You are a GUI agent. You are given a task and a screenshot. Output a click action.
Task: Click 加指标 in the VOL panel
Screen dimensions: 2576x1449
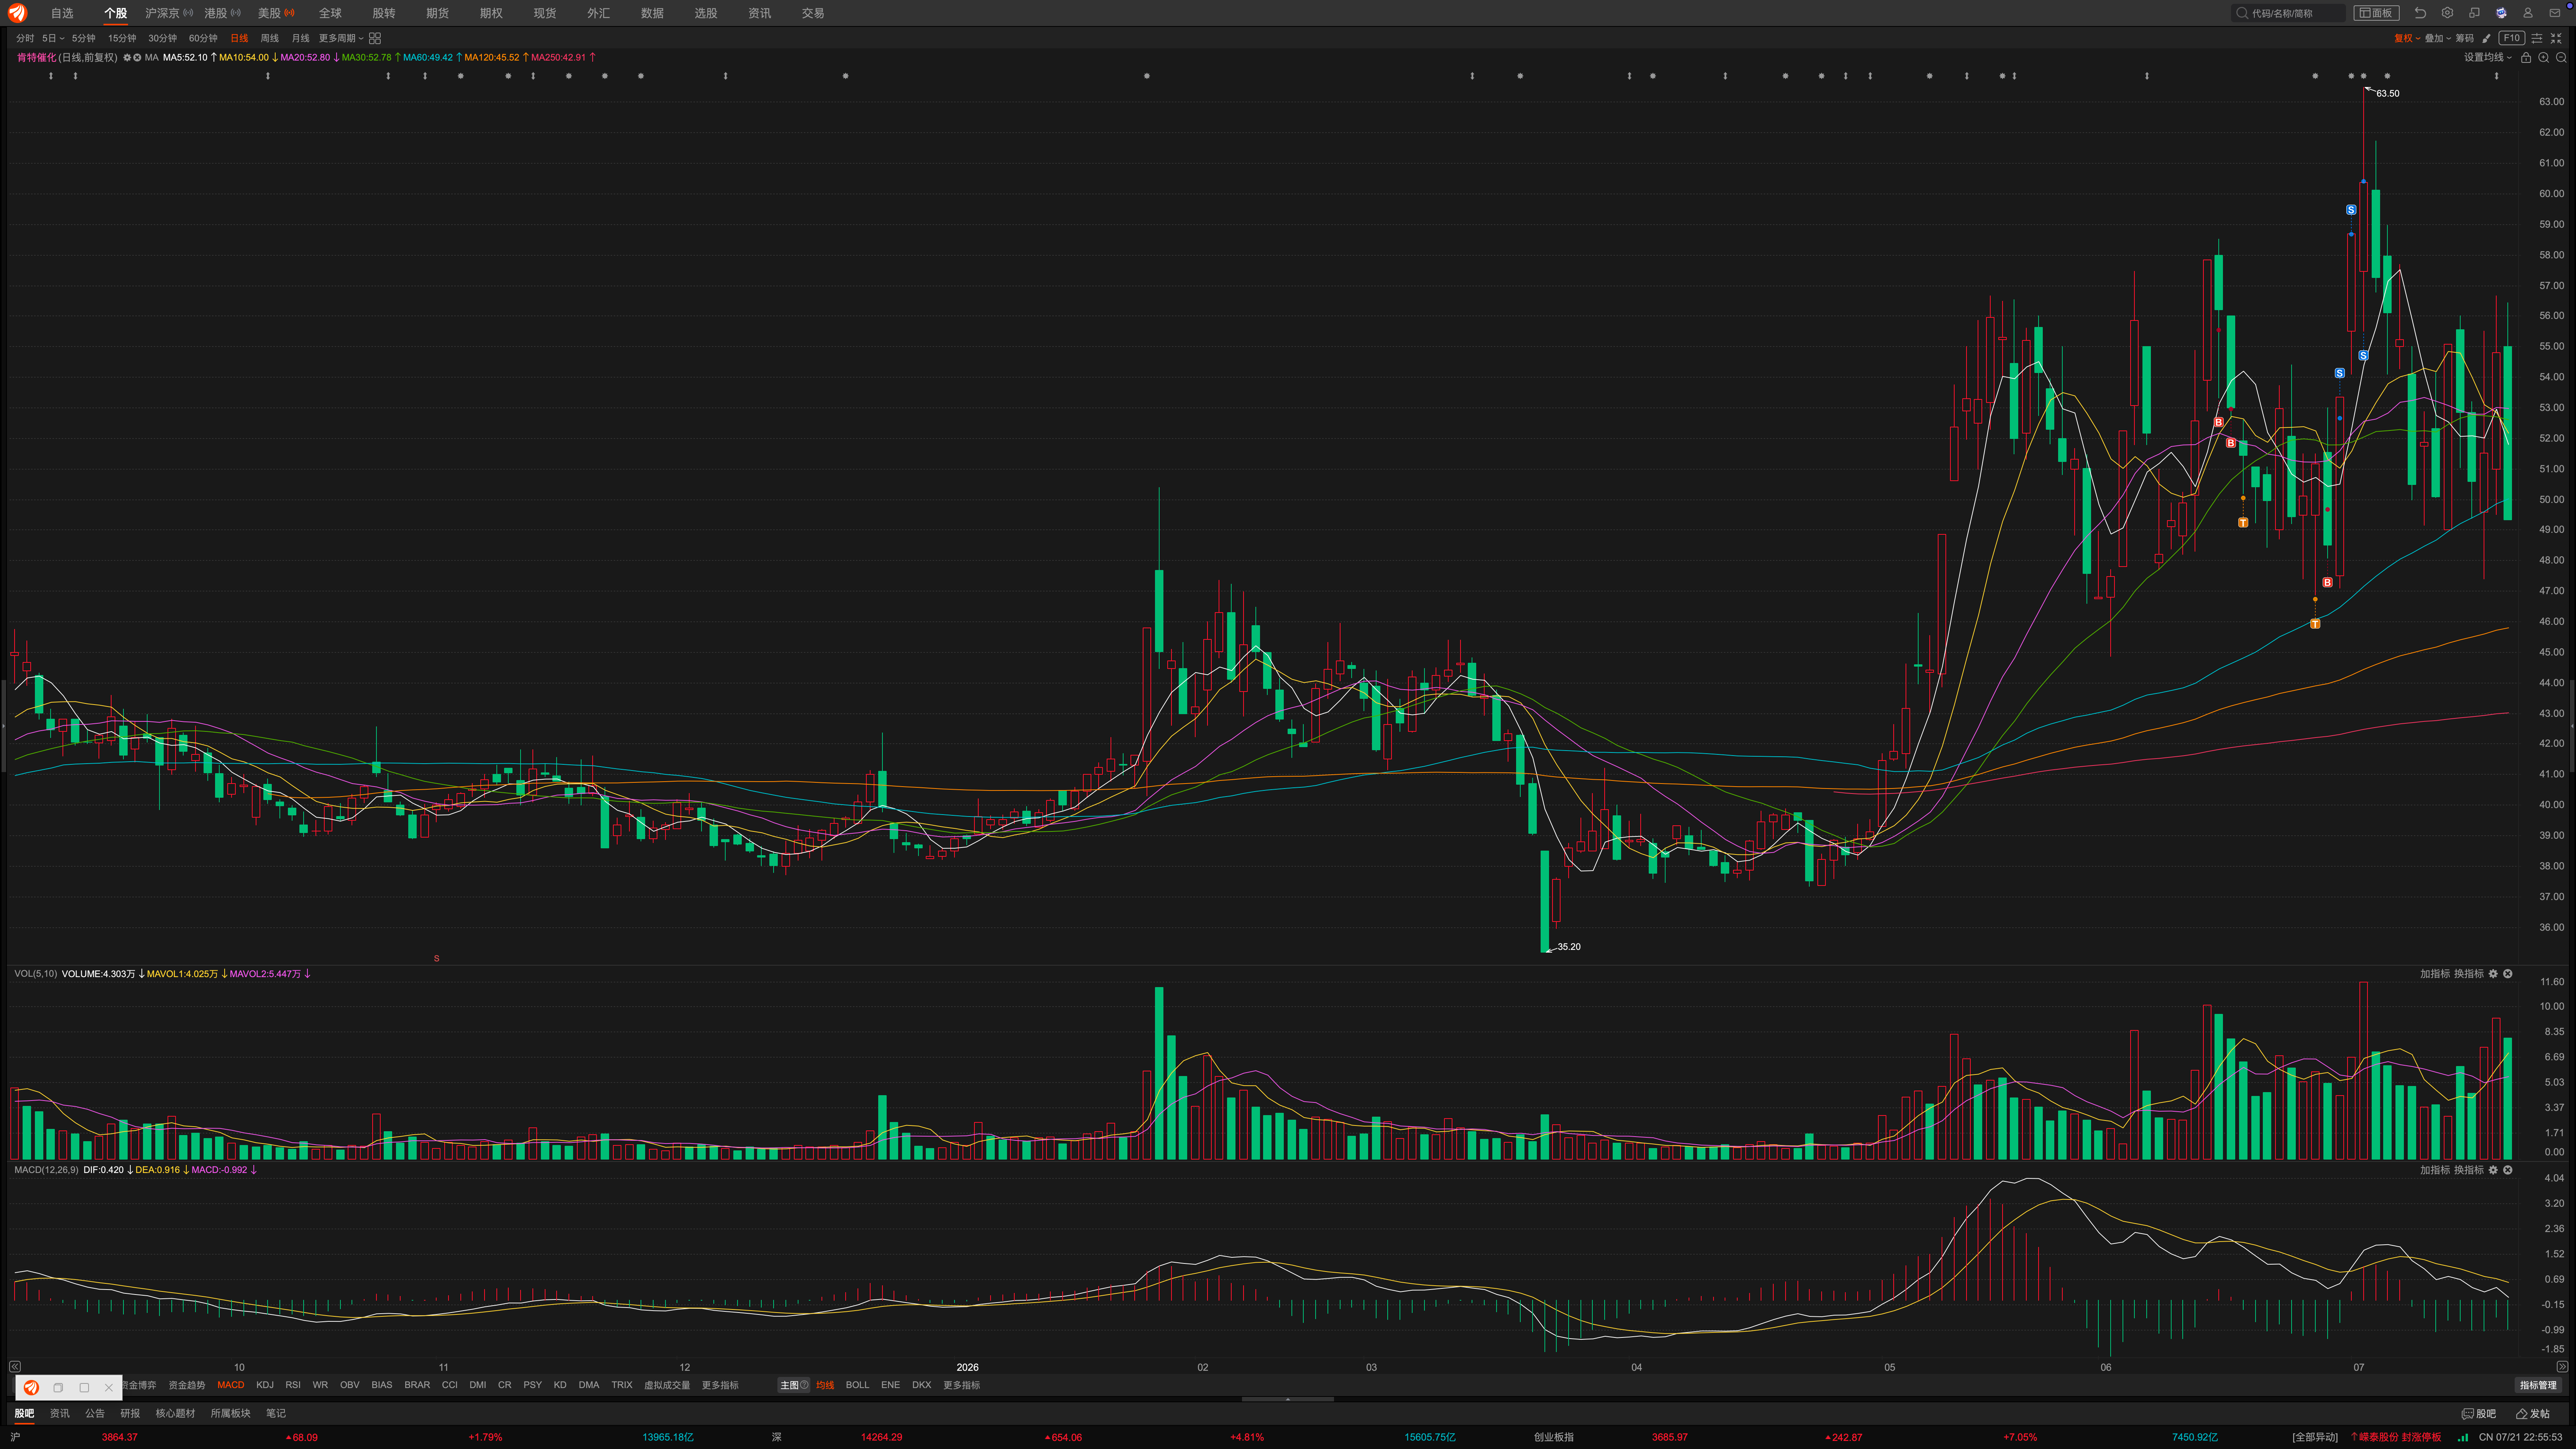[x=2435, y=974]
